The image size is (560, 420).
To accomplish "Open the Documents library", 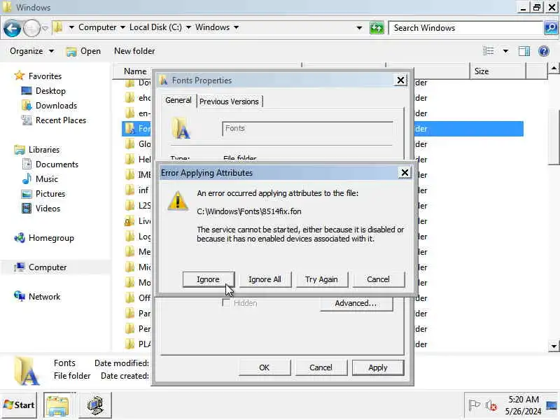I will click(x=57, y=164).
